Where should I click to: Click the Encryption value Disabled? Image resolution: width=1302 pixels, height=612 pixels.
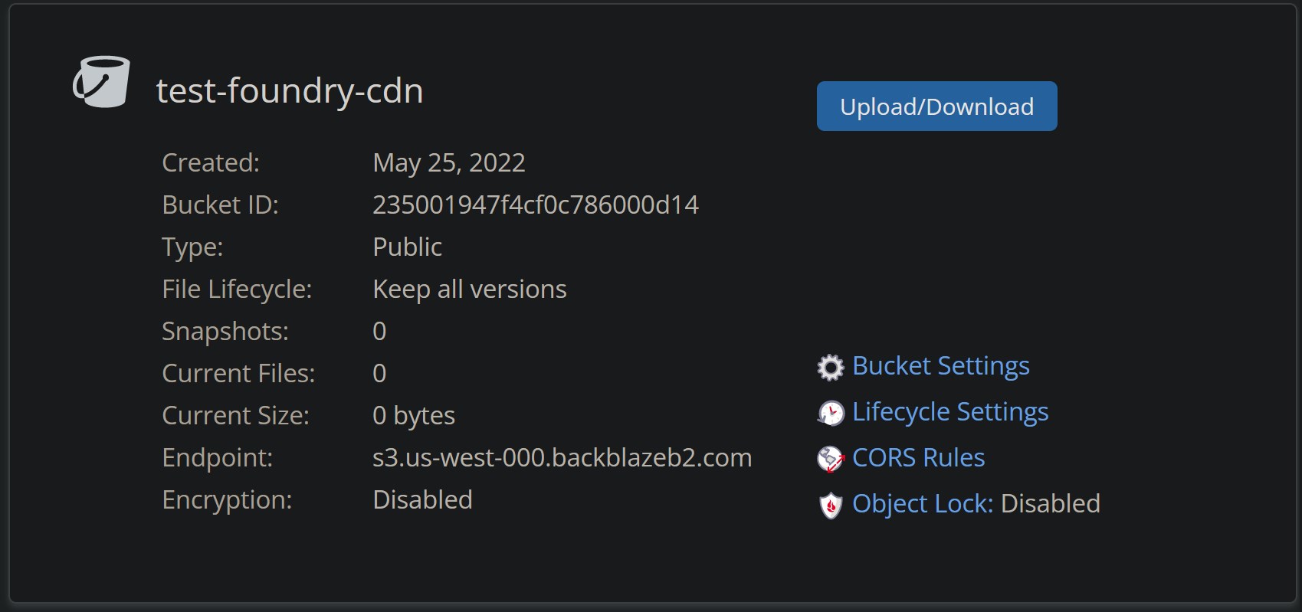pyautogui.click(x=422, y=500)
